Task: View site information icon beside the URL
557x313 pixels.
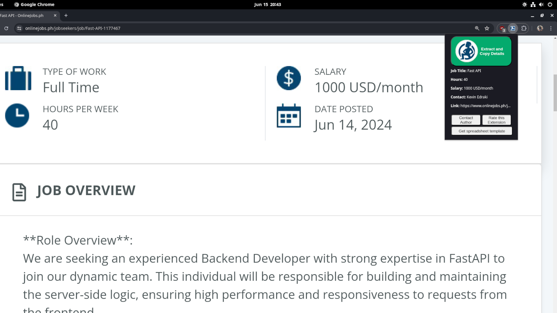Action: (x=19, y=28)
